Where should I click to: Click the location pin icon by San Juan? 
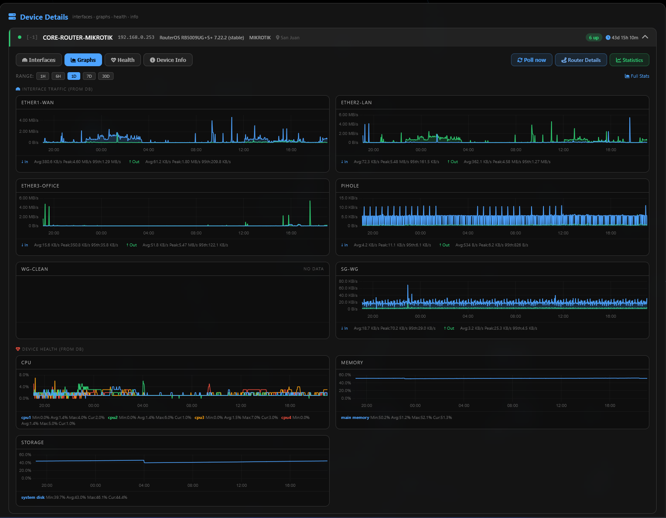277,38
